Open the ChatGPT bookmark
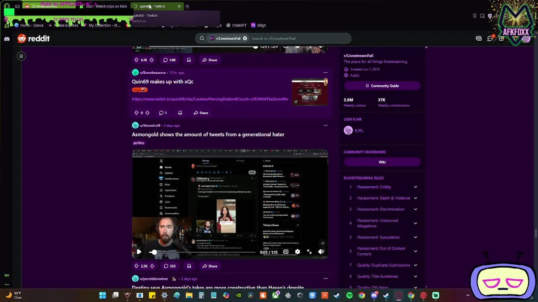The image size is (538, 302). [x=236, y=25]
